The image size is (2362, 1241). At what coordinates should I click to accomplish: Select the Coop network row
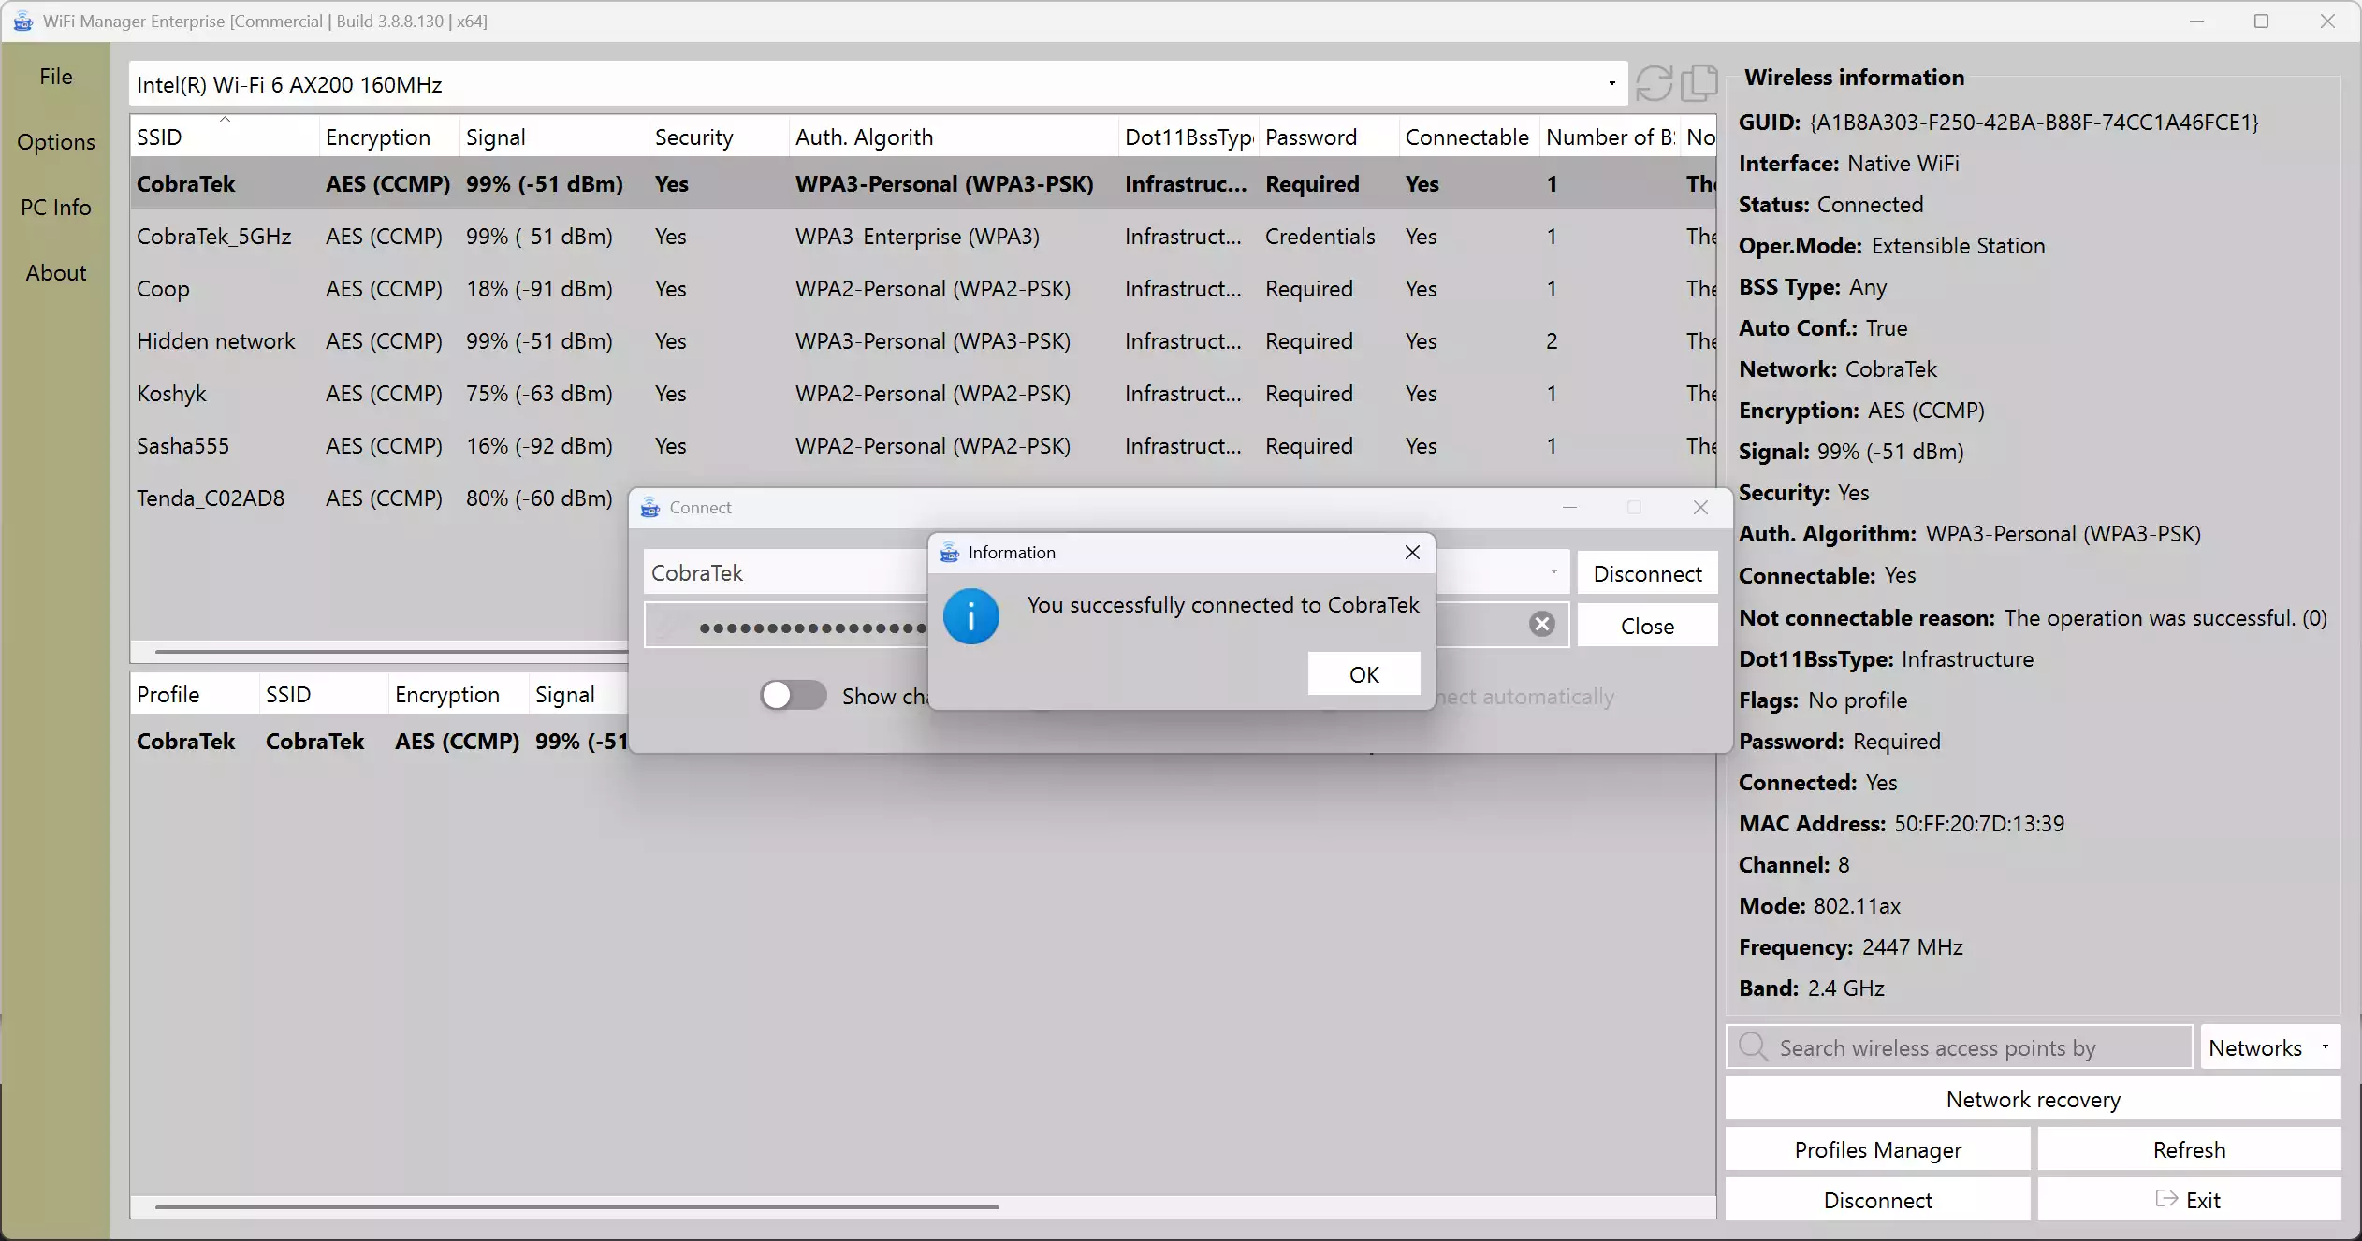coord(923,288)
